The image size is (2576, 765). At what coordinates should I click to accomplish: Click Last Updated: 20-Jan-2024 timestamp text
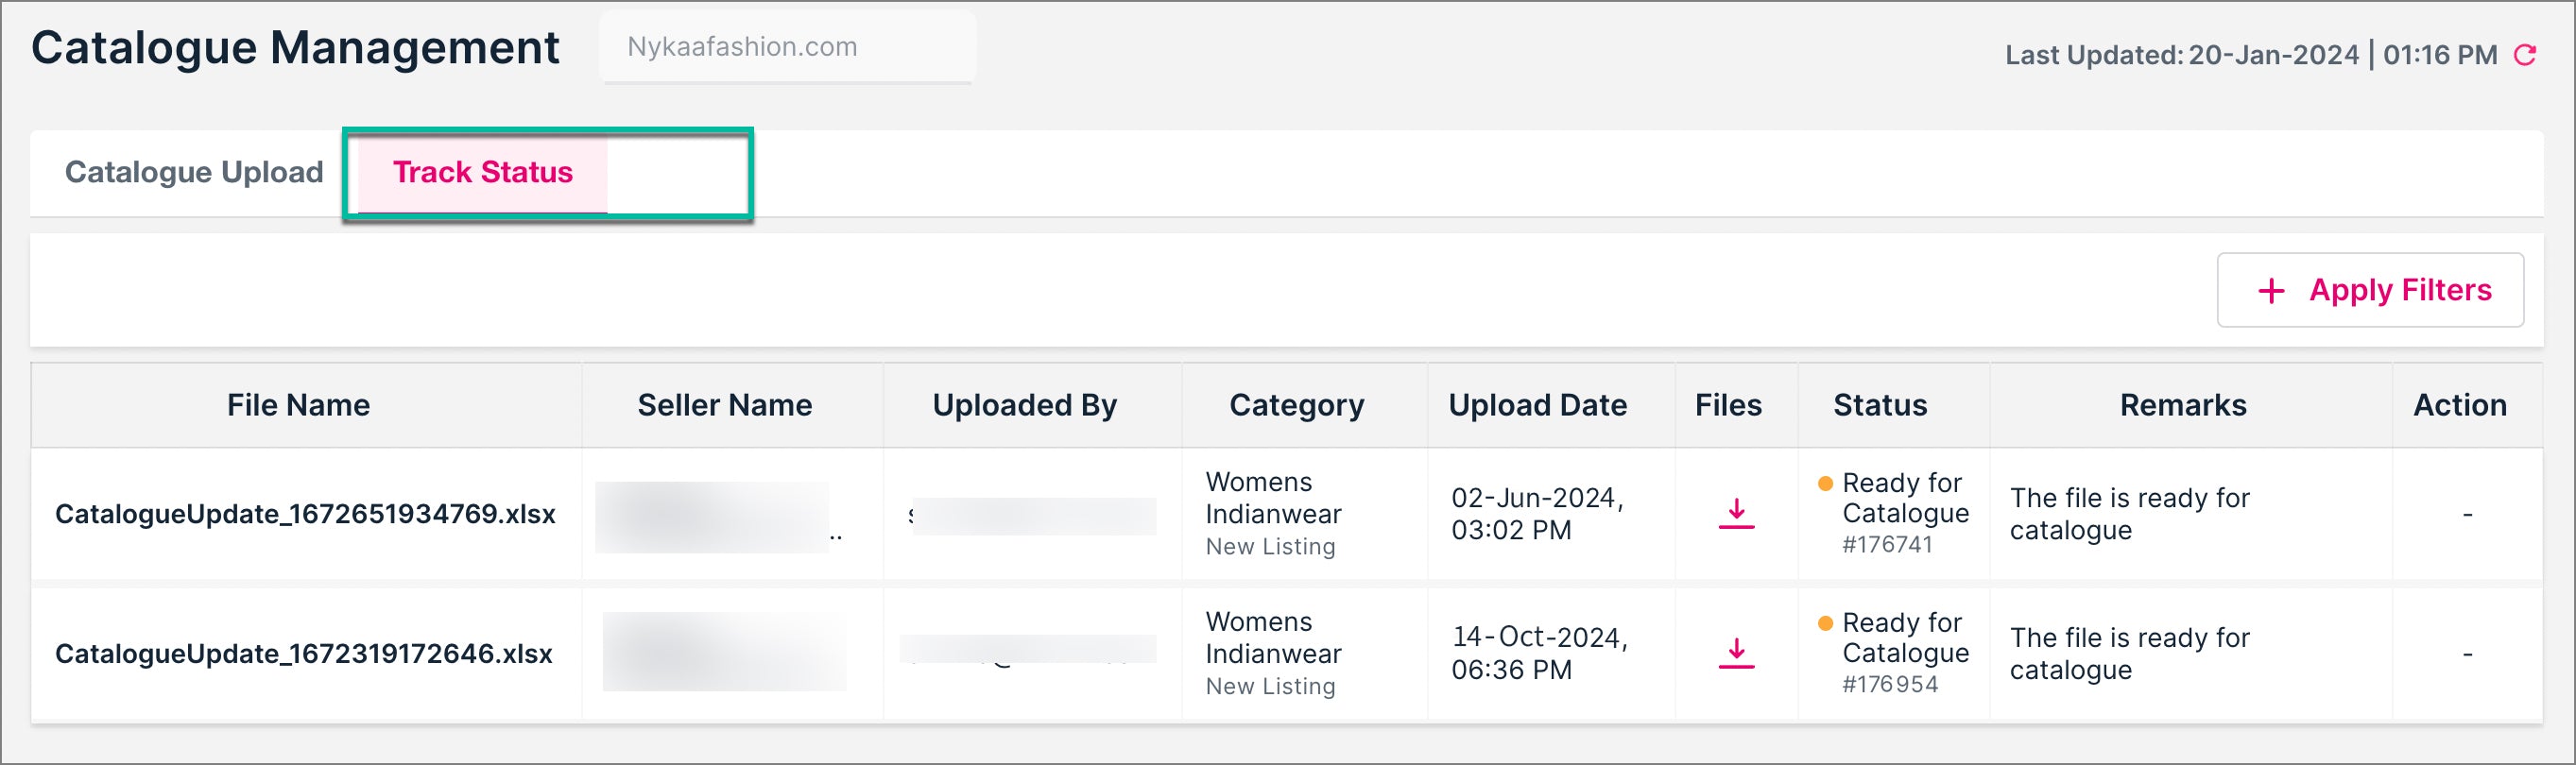coord(2251,55)
